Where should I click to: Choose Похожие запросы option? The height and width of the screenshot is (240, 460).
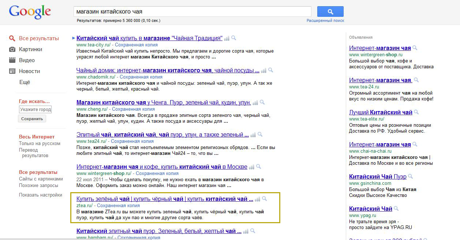pyautogui.click(x=39, y=185)
